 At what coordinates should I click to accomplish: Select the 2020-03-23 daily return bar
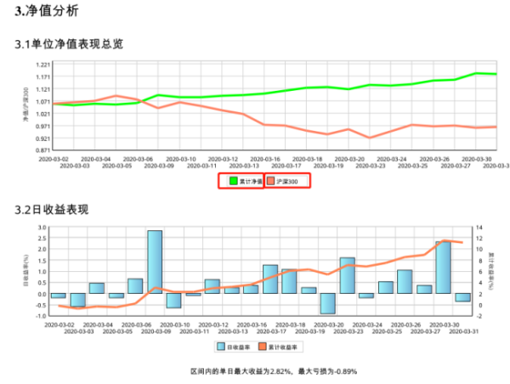pyautogui.click(x=347, y=275)
